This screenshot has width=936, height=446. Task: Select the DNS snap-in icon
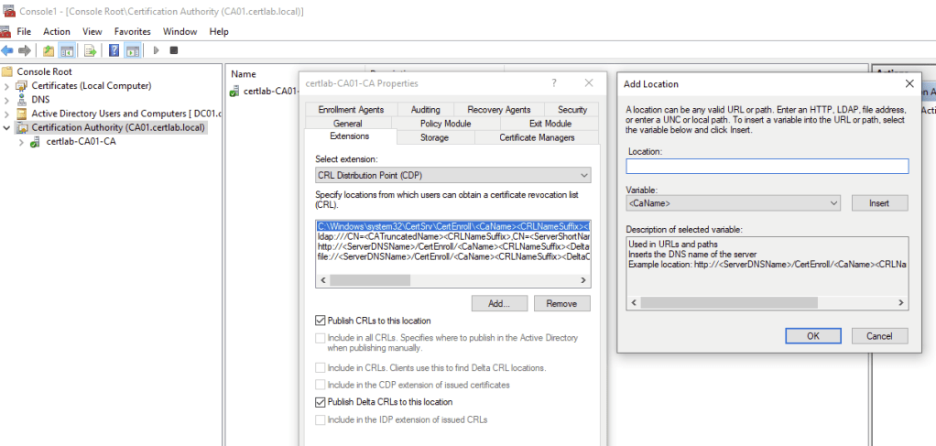(22, 99)
